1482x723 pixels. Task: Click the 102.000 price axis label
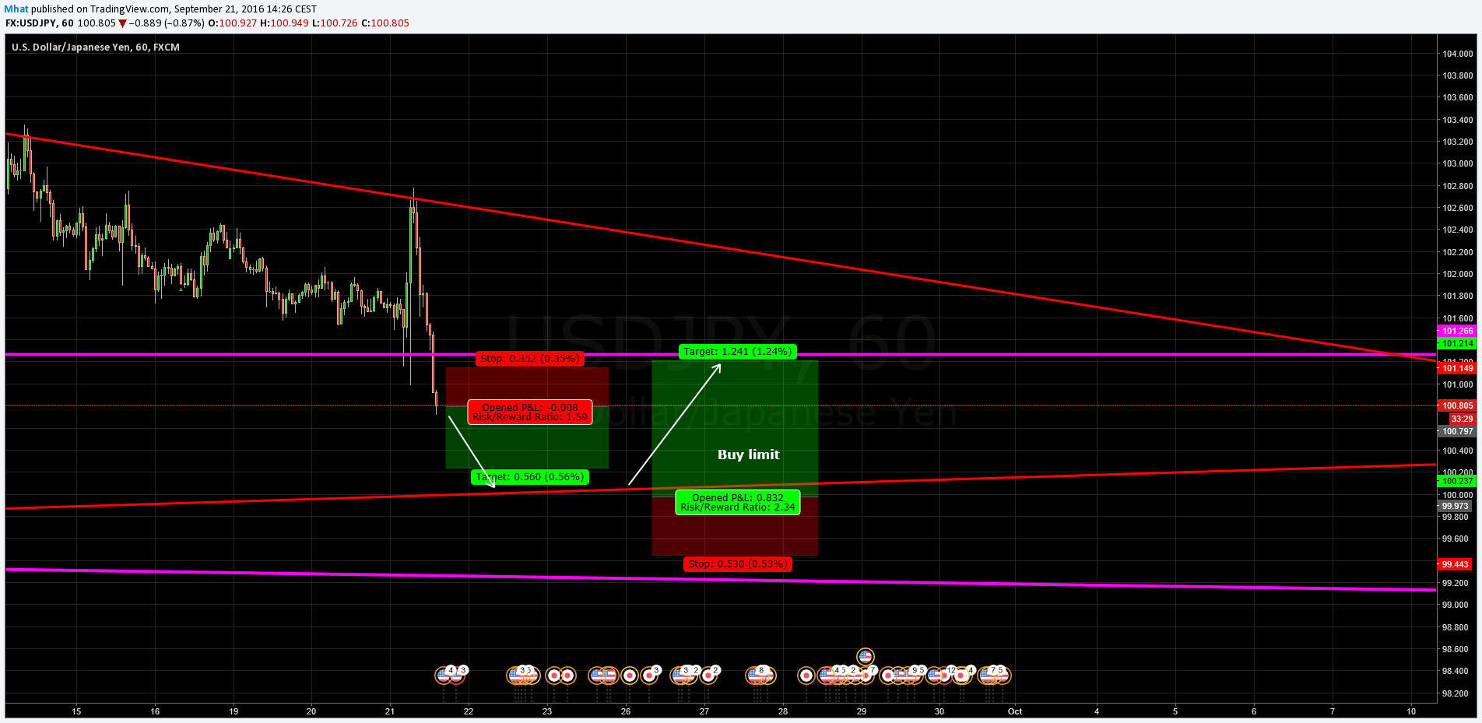pyautogui.click(x=1457, y=274)
